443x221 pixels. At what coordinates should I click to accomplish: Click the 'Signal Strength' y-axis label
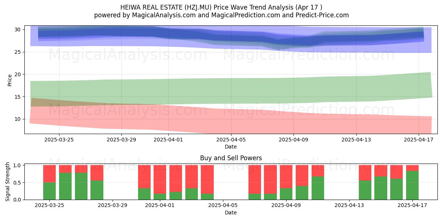(8, 182)
